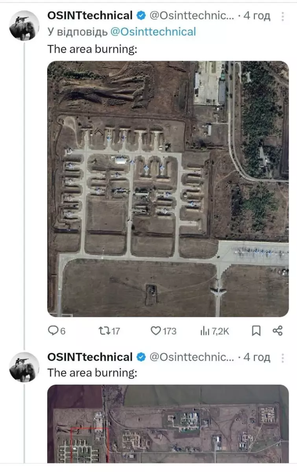This screenshot has width=297, height=472.
Task: Click the first tweet's 'The area burning:' text
Action: 92,50
